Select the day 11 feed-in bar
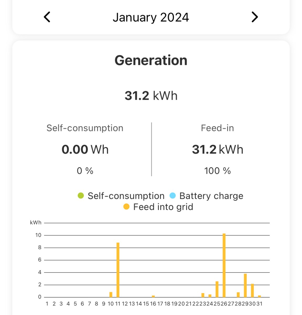Viewport: 302px width, 315px height. point(118,270)
